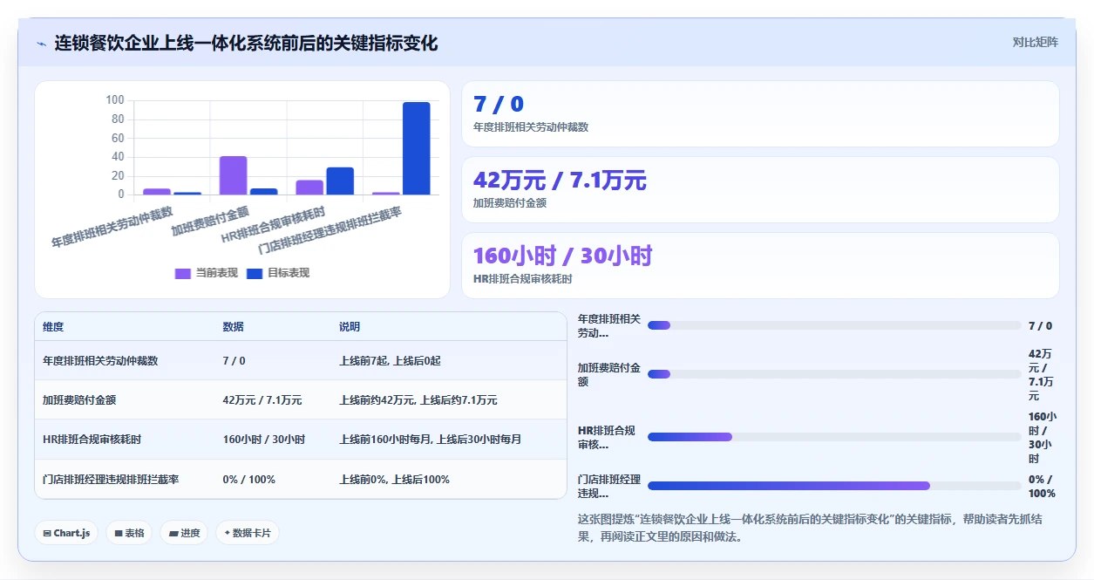Click the 表格 tag chip
The image size is (1094, 580).
point(130,533)
